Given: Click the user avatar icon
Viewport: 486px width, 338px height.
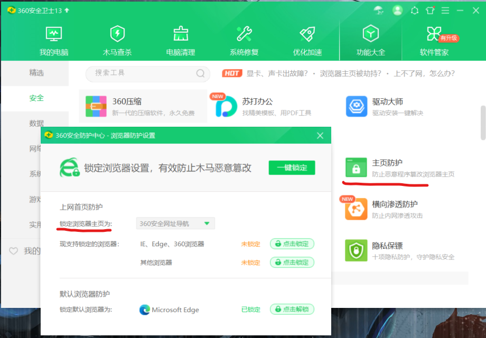Looking at the screenshot, I should coord(397,11).
